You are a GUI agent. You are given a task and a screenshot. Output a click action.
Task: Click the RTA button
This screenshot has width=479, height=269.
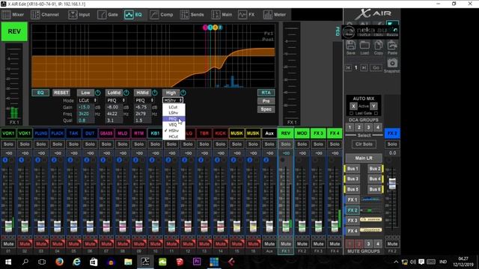point(266,93)
